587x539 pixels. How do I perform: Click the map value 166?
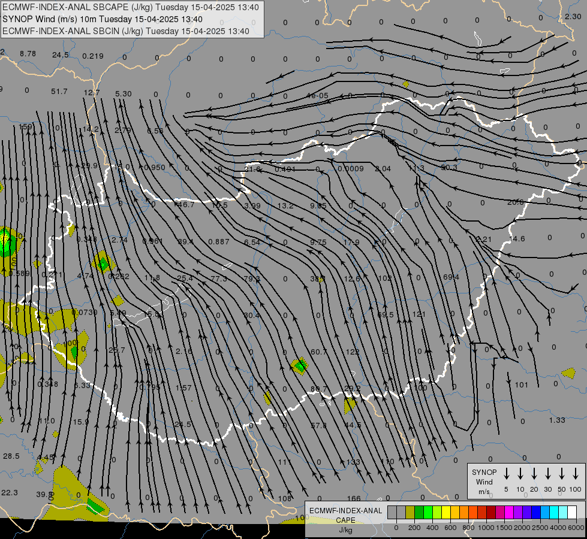(354, 498)
